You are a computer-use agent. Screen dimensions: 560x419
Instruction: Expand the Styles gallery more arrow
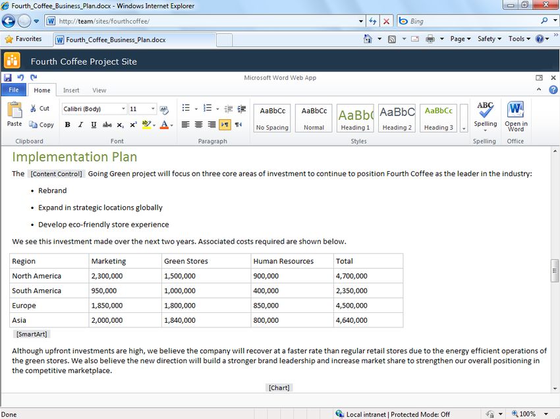click(464, 118)
